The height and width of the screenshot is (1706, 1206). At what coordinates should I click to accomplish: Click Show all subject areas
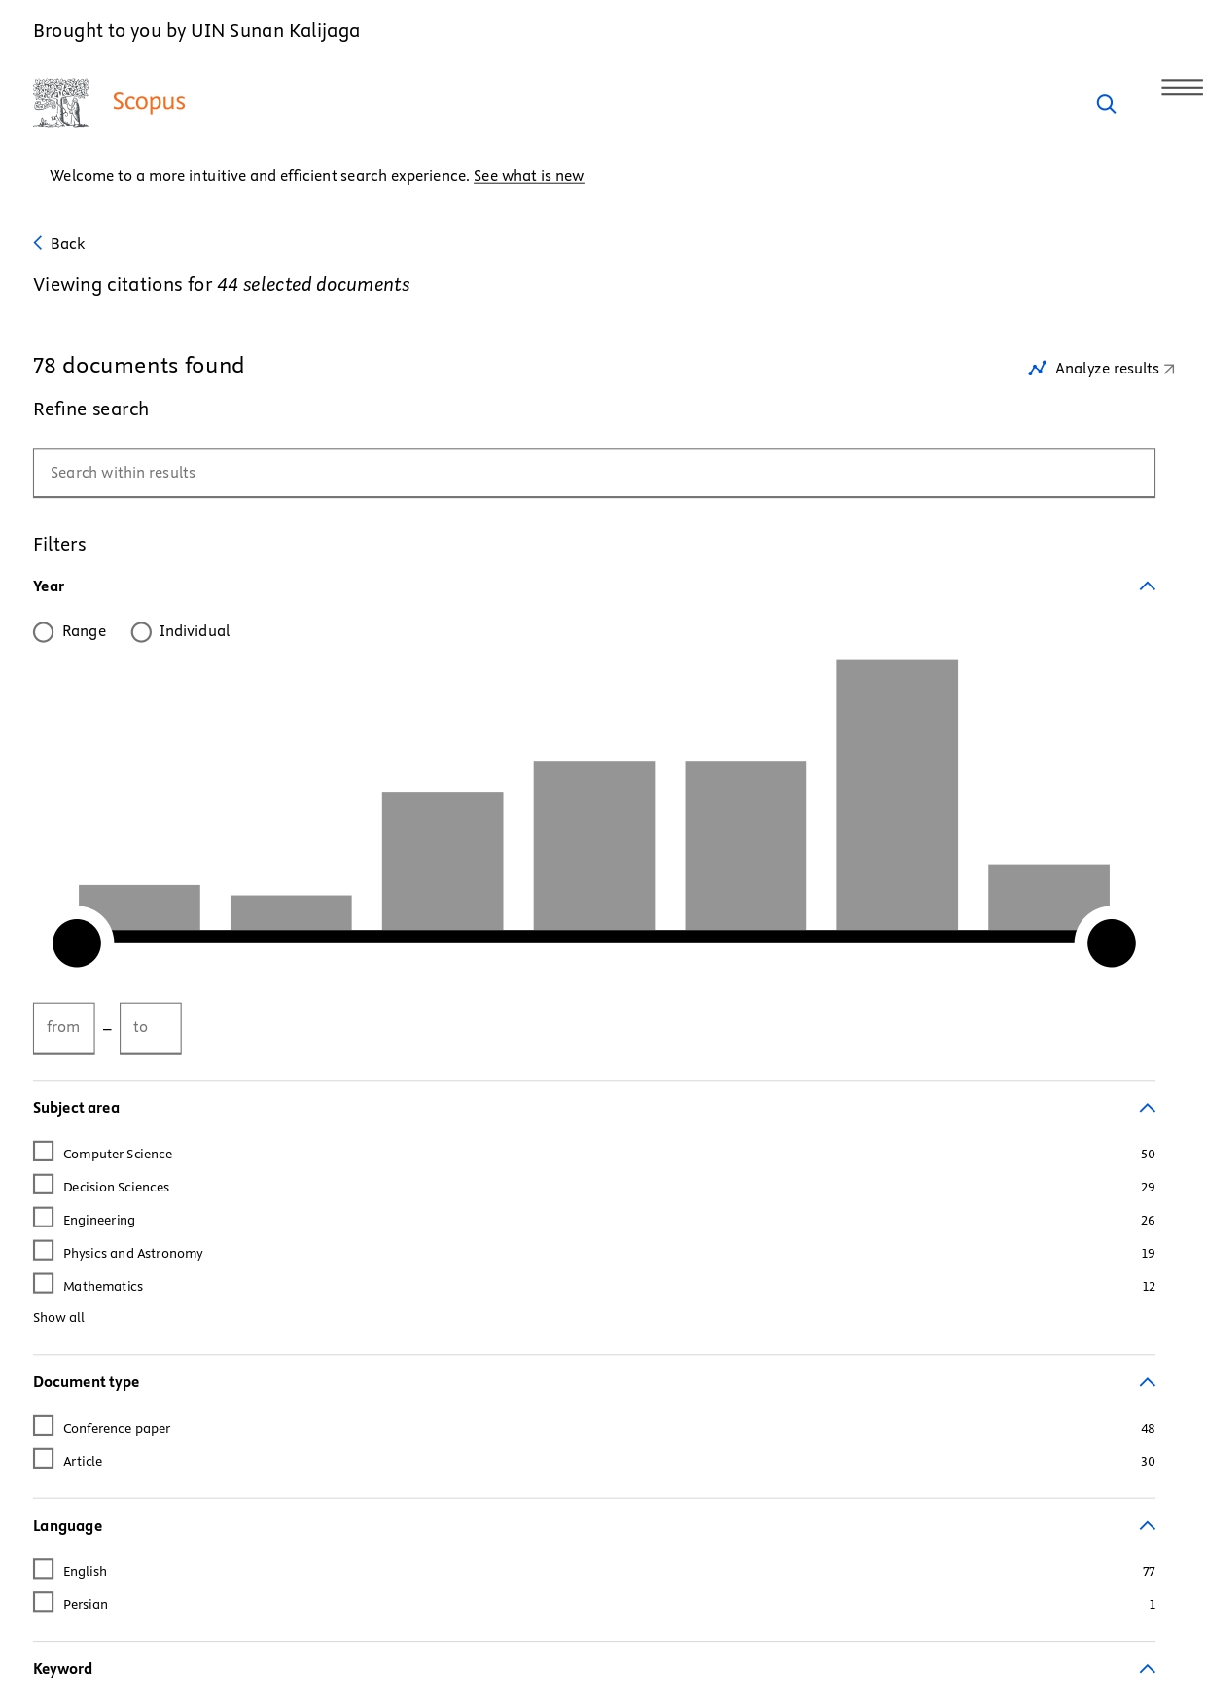pos(58,1317)
